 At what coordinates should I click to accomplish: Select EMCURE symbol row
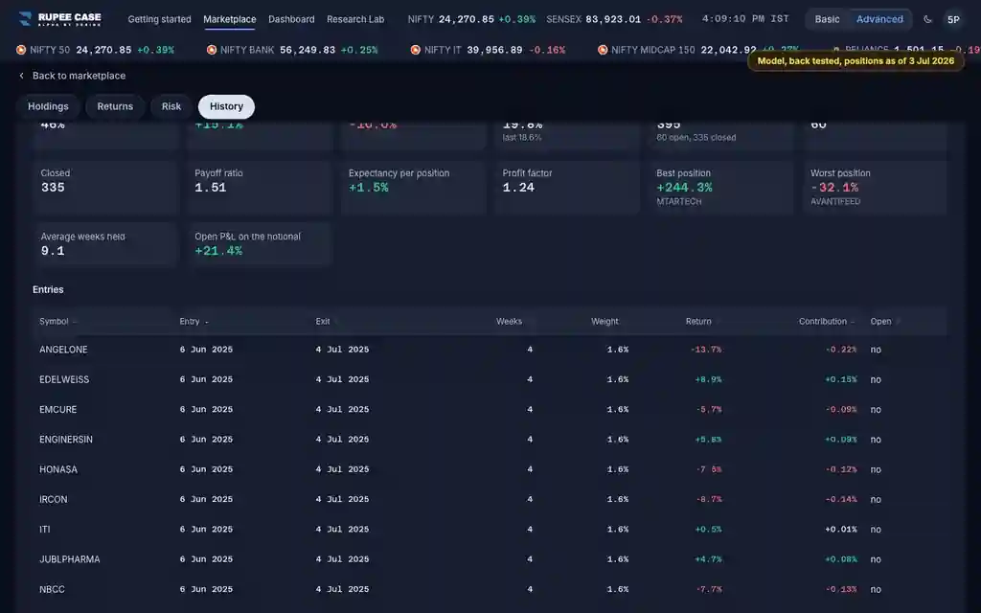coord(490,410)
